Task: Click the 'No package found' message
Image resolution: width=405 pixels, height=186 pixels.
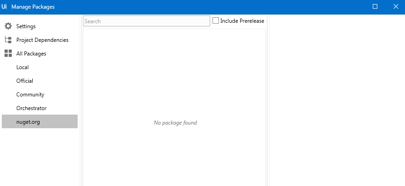Action: (x=175, y=123)
